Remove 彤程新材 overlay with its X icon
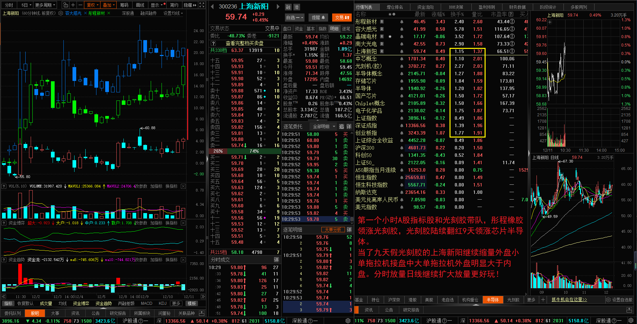The height and width of the screenshot is (324, 637). tap(109, 13)
